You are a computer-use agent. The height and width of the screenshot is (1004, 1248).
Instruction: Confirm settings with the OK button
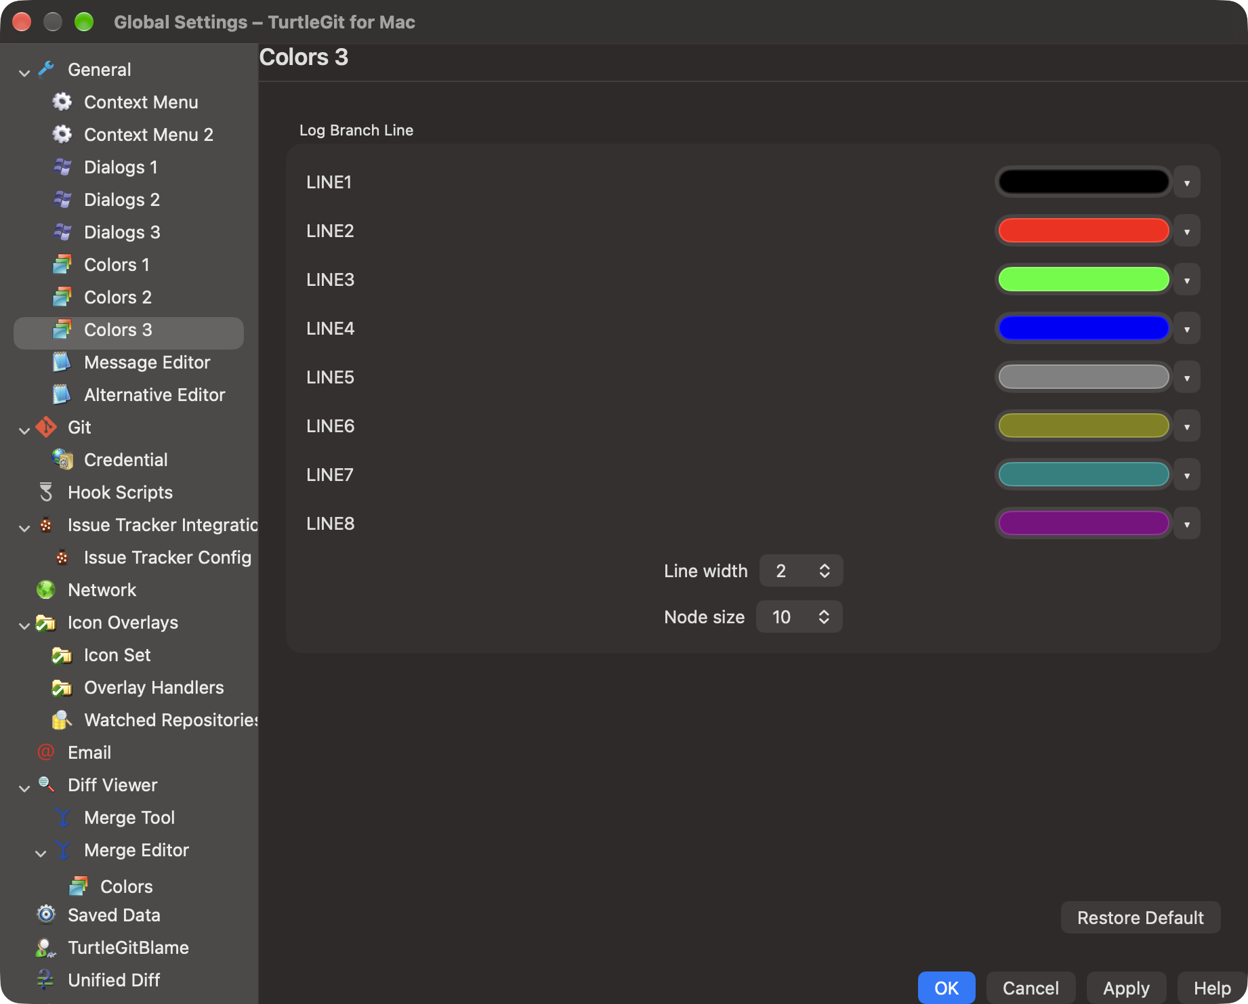(947, 988)
